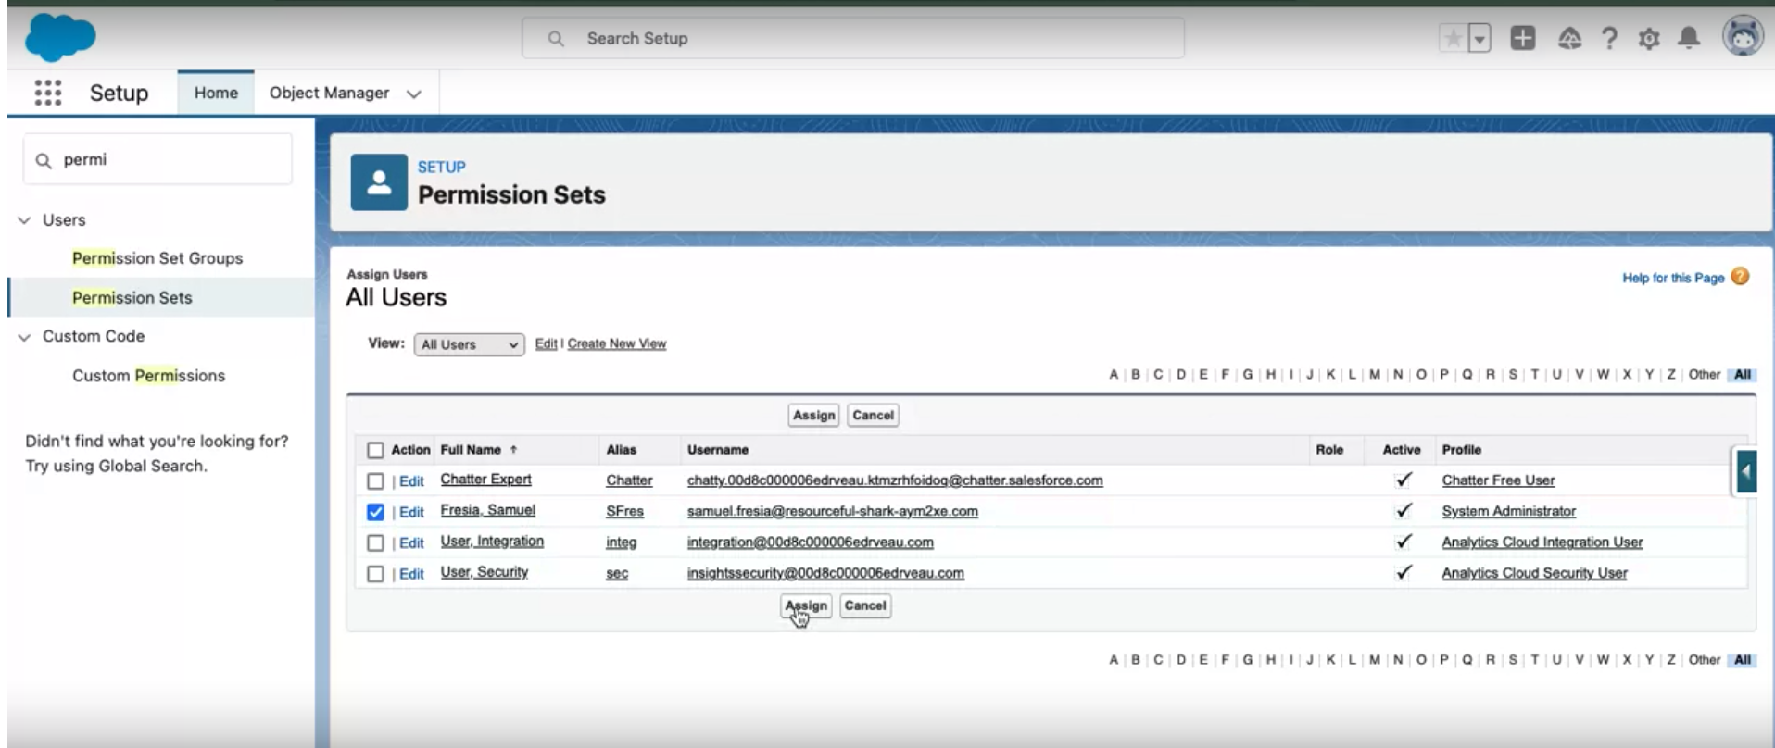Image resolution: width=1775 pixels, height=748 pixels.
Task: Open the Chatter Free User profile link
Action: pos(1498,480)
